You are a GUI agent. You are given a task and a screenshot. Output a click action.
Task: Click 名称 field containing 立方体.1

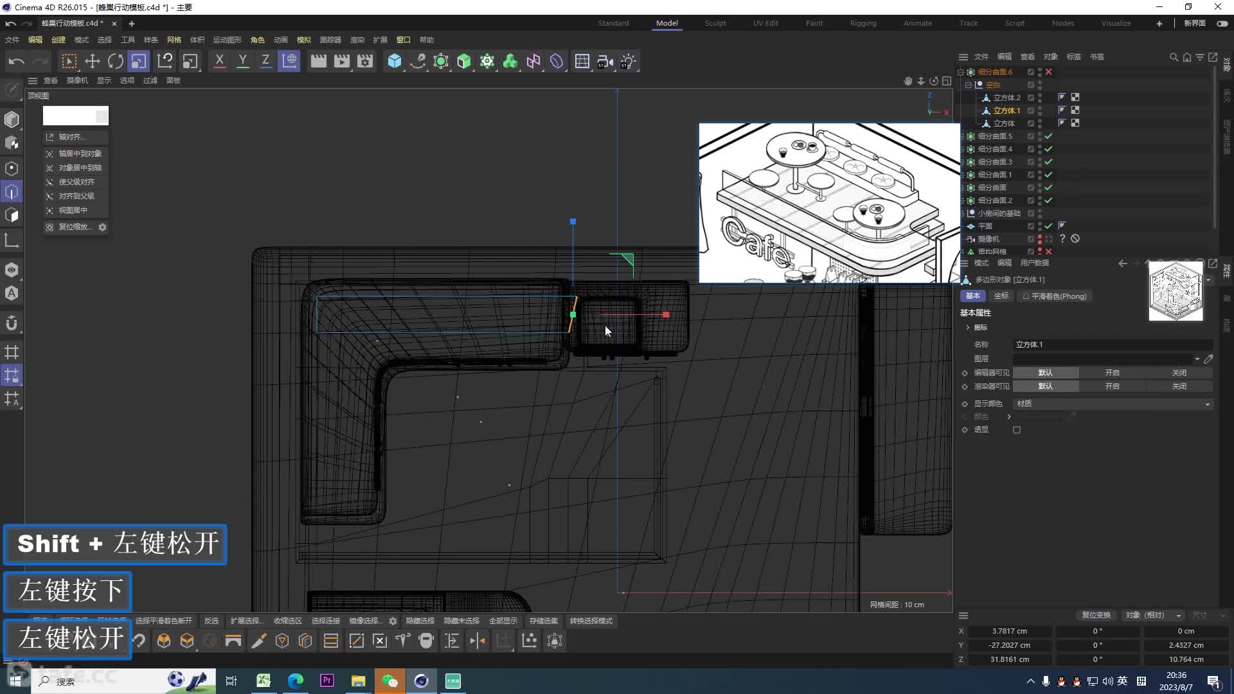[1113, 345]
